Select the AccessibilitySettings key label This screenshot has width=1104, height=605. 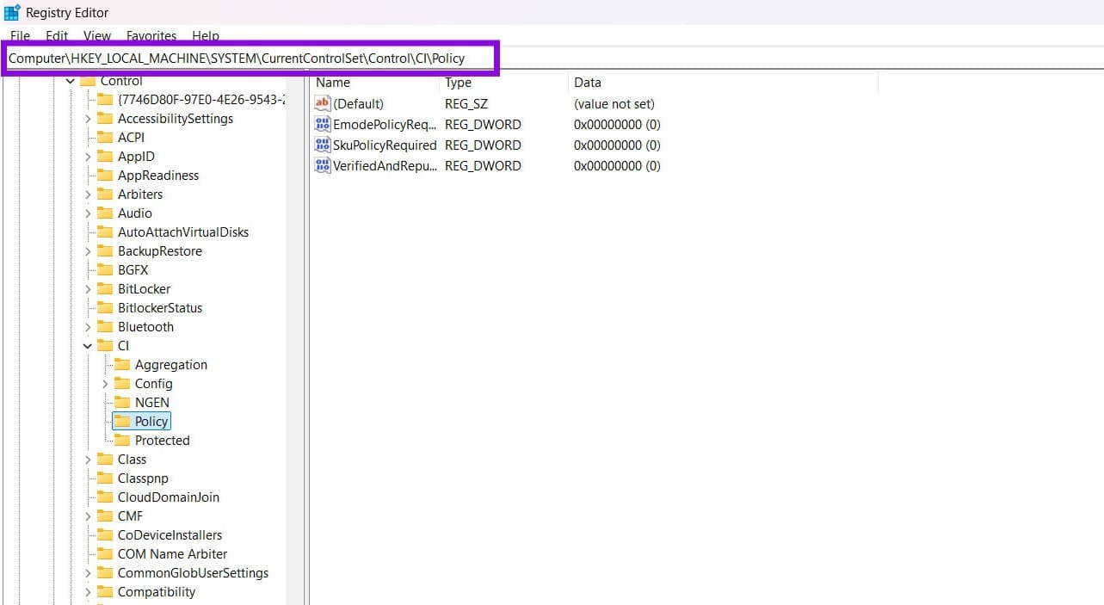click(176, 119)
